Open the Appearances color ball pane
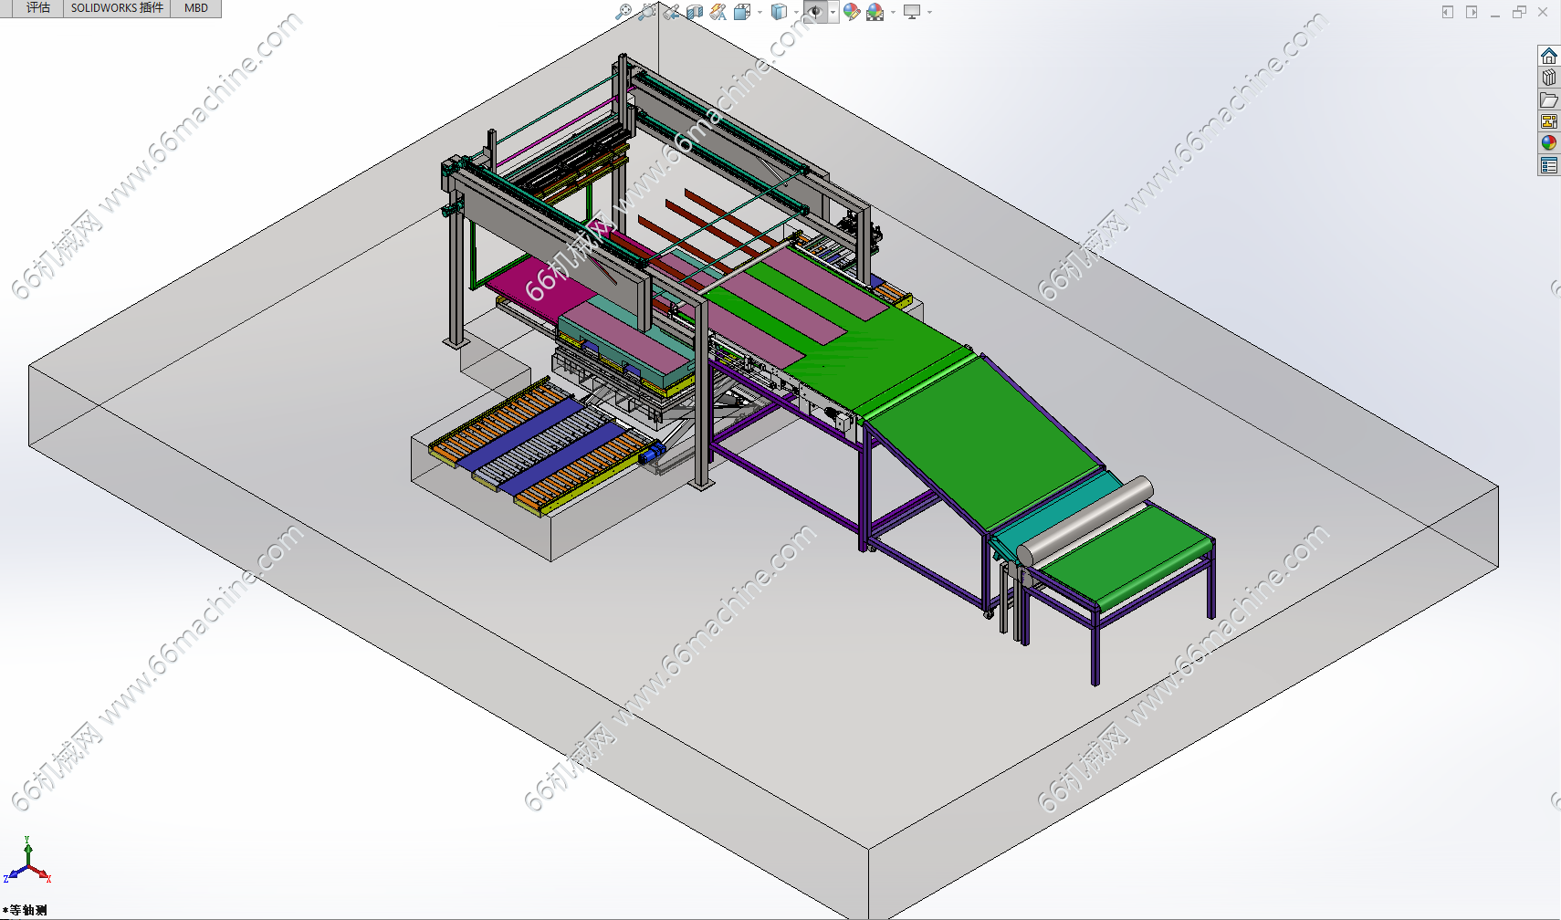The width and height of the screenshot is (1561, 920). [x=1548, y=143]
